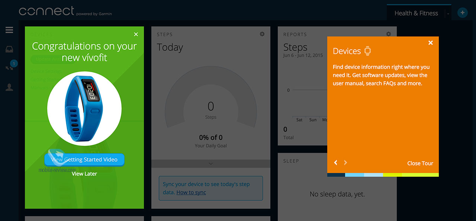476x221 pixels.
Task: Open the user profile icon in sidebar
Action: point(9,87)
